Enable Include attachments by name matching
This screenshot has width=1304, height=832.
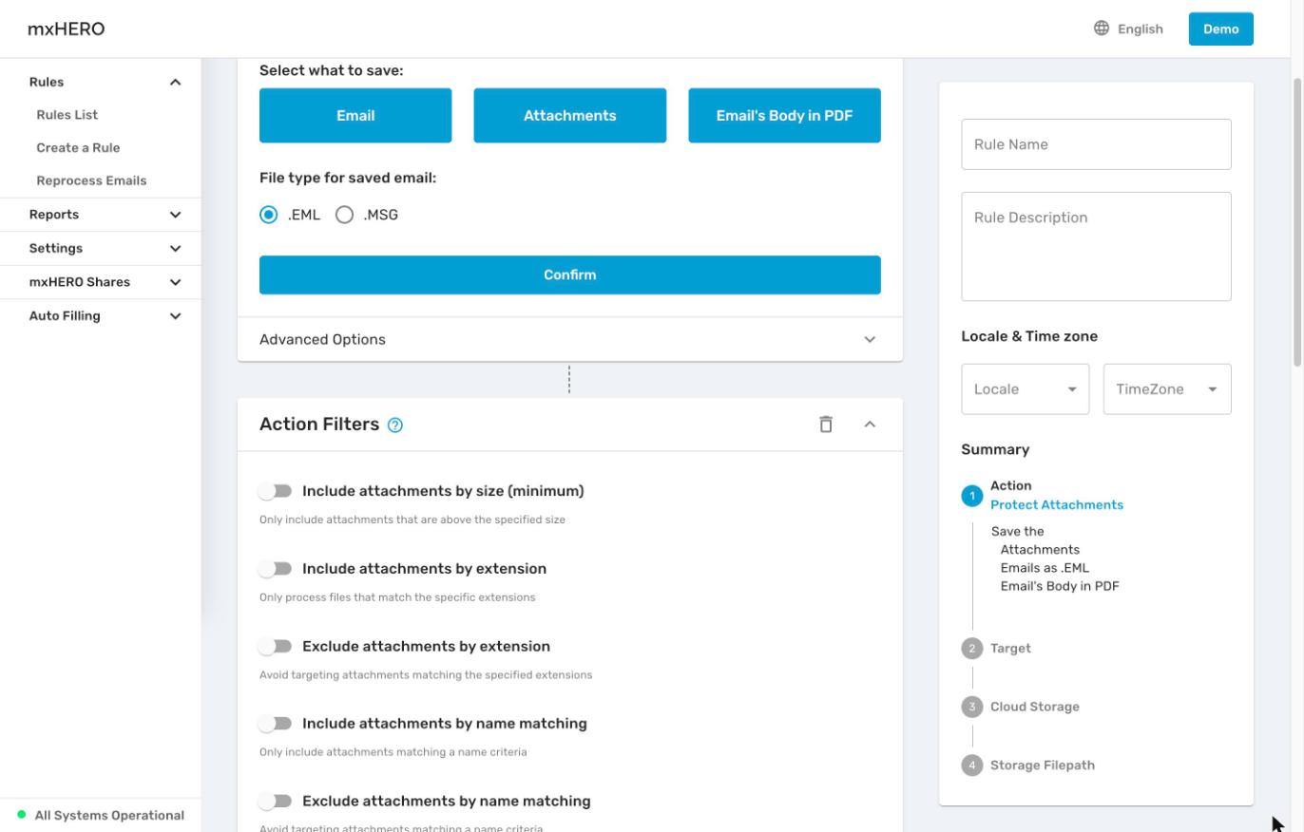tap(276, 724)
